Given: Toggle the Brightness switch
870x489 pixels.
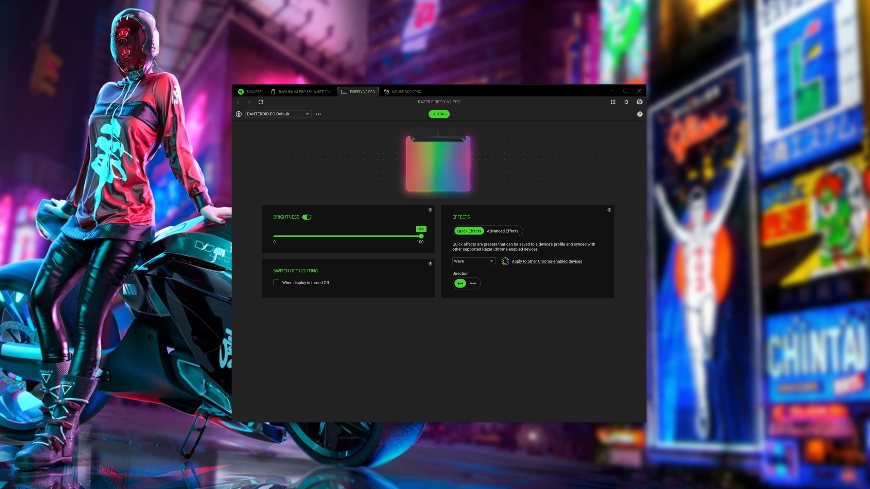Looking at the screenshot, I should tap(307, 217).
